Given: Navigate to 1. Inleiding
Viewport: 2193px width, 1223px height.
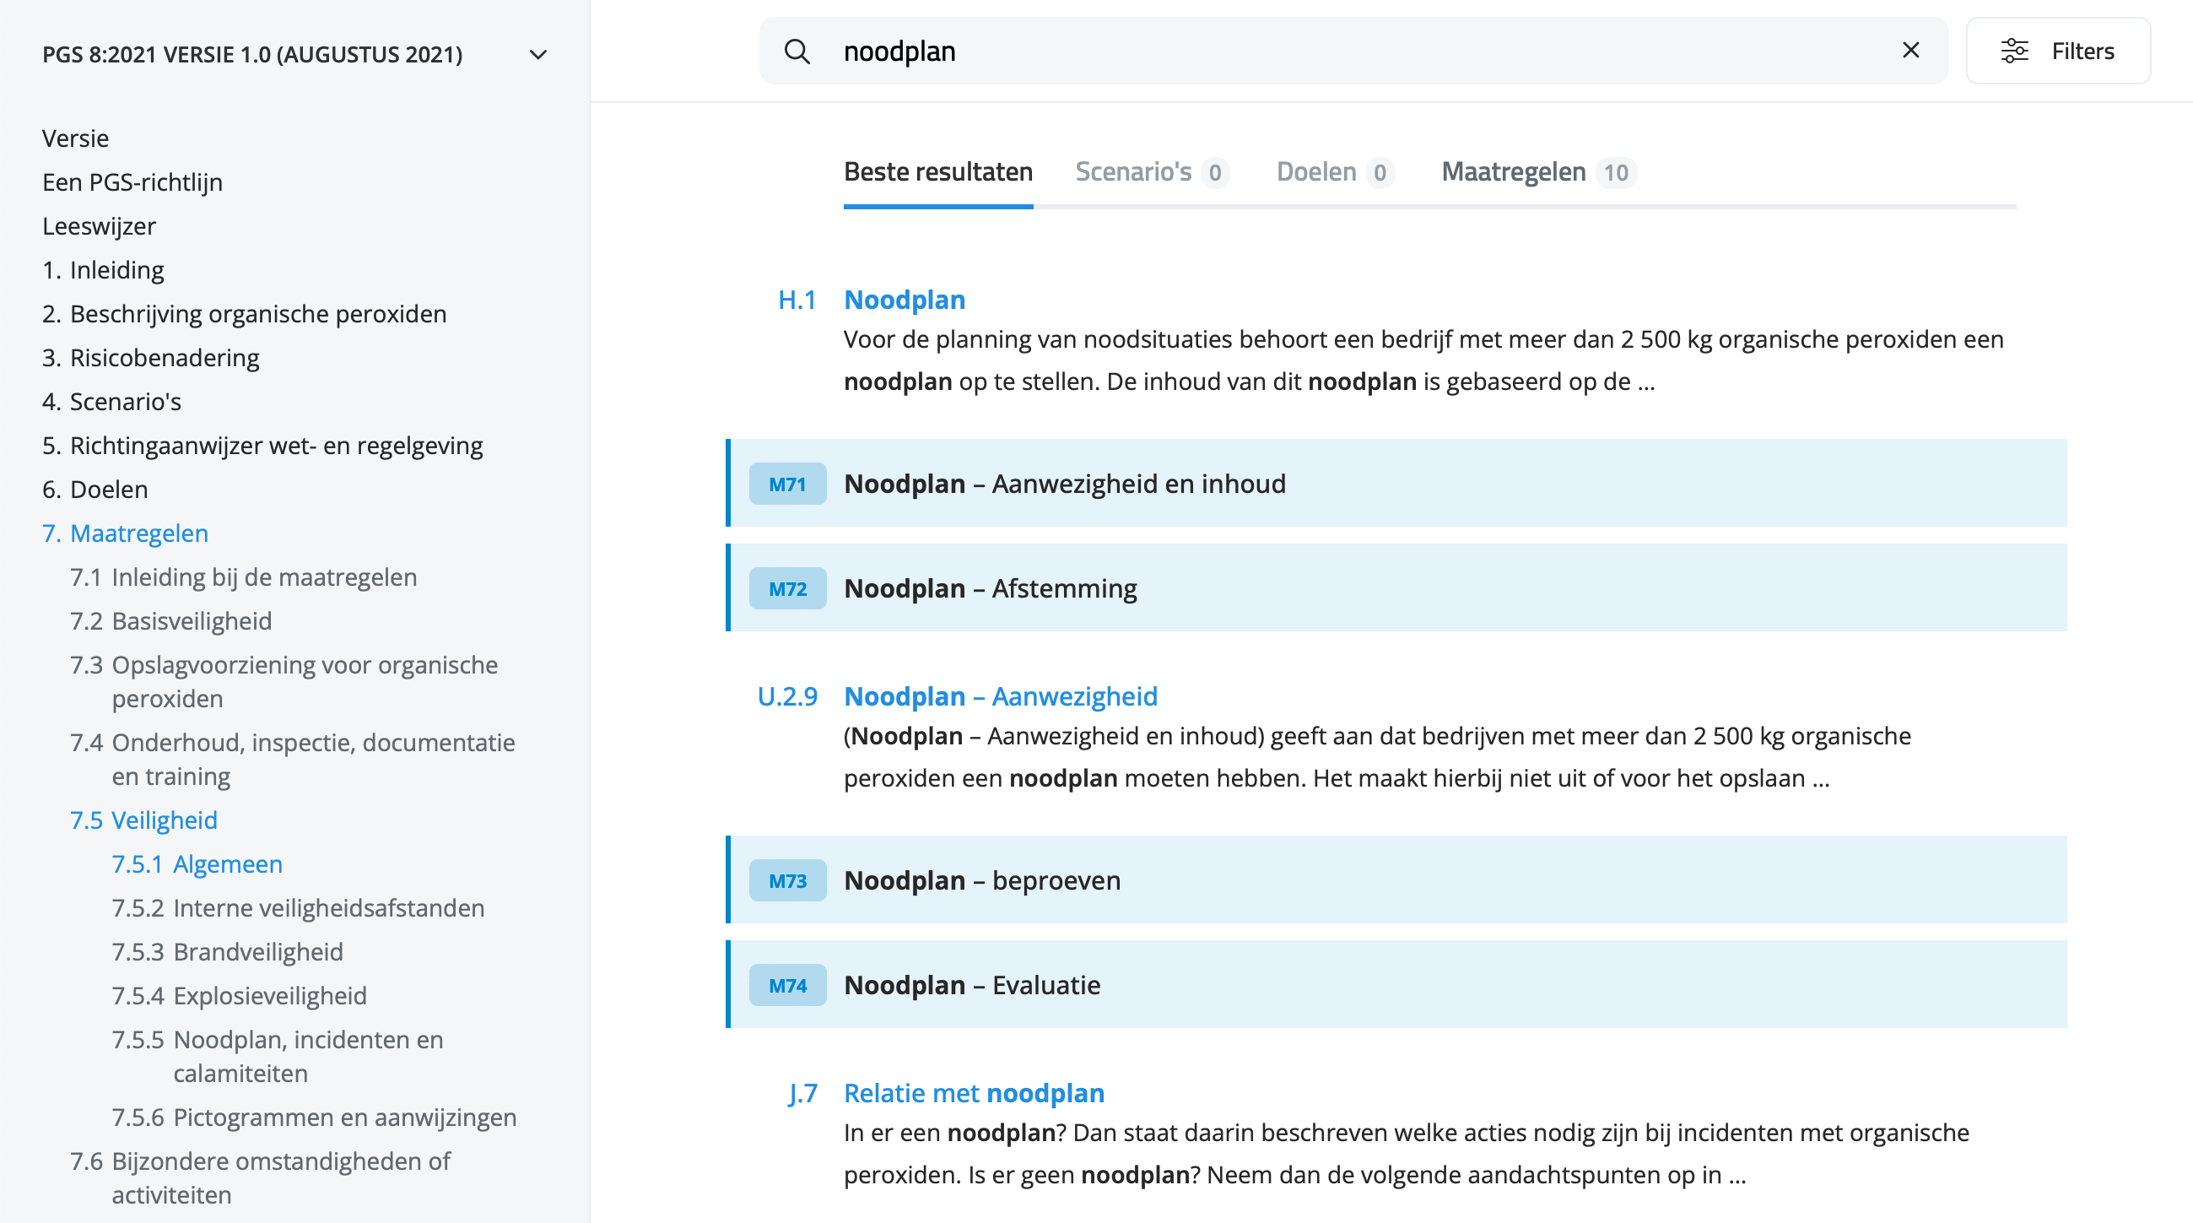Looking at the screenshot, I should tap(103, 270).
